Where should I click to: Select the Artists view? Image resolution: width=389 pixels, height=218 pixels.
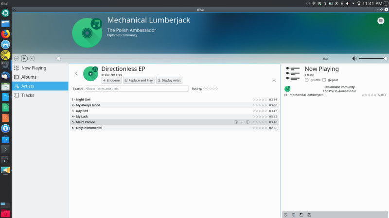point(40,86)
